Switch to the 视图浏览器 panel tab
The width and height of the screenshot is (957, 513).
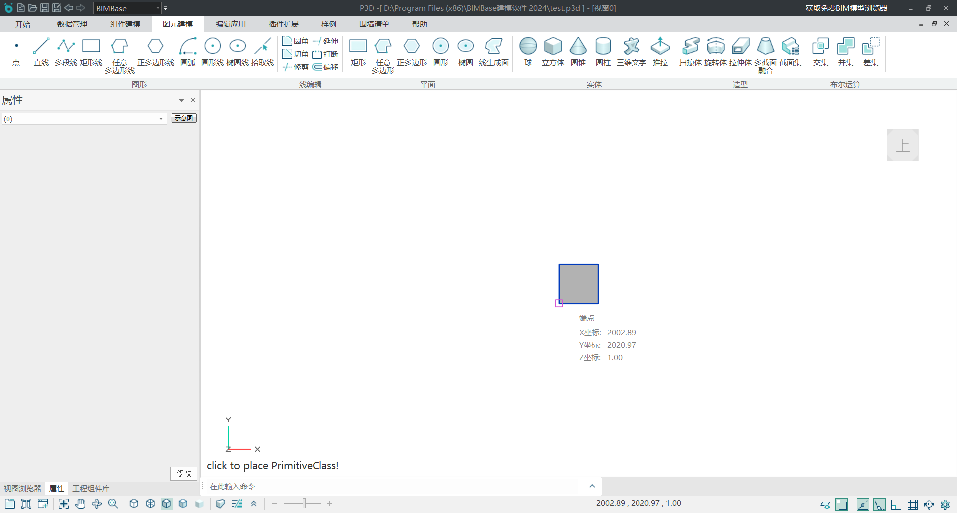(x=22, y=488)
